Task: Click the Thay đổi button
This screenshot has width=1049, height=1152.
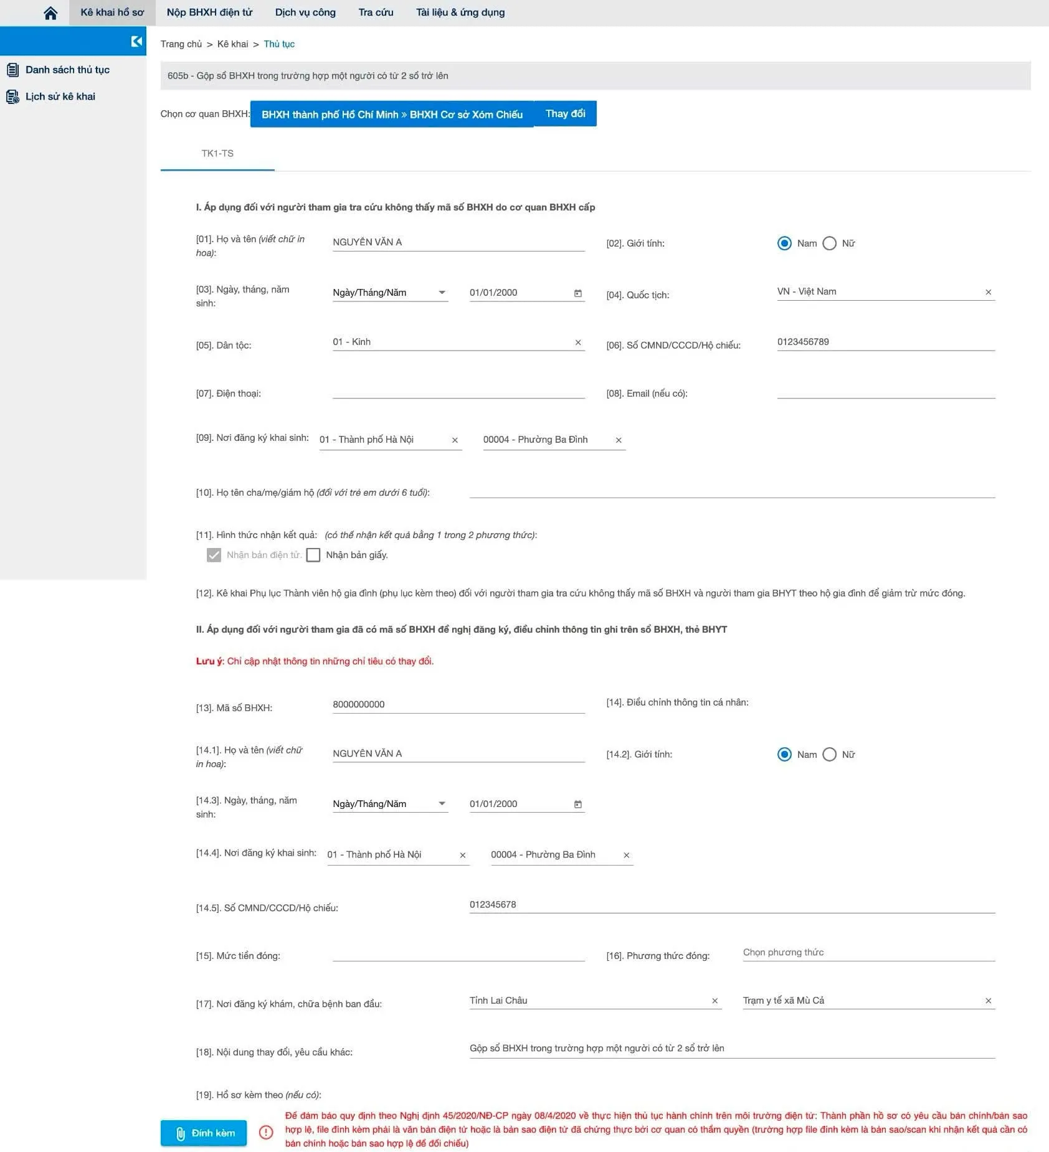Action: pyautogui.click(x=565, y=114)
